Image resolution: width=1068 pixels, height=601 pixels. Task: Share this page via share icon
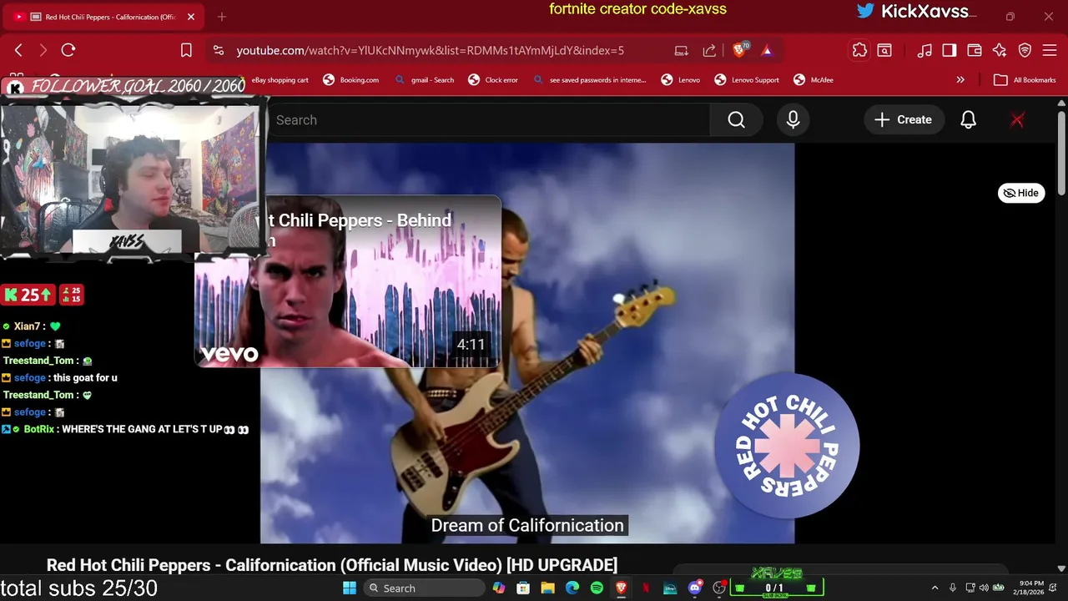click(x=709, y=50)
